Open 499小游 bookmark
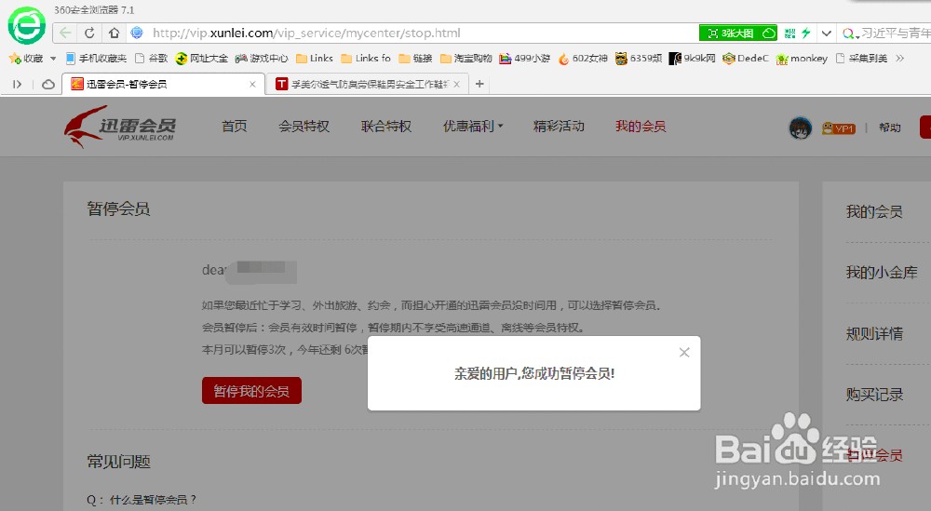This screenshot has height=511, width=931. pyautogui.click(x=525, y=58)
